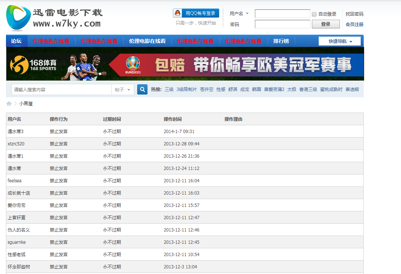
Task: Click the 过期时间 column header
Action: pos(112,119)
